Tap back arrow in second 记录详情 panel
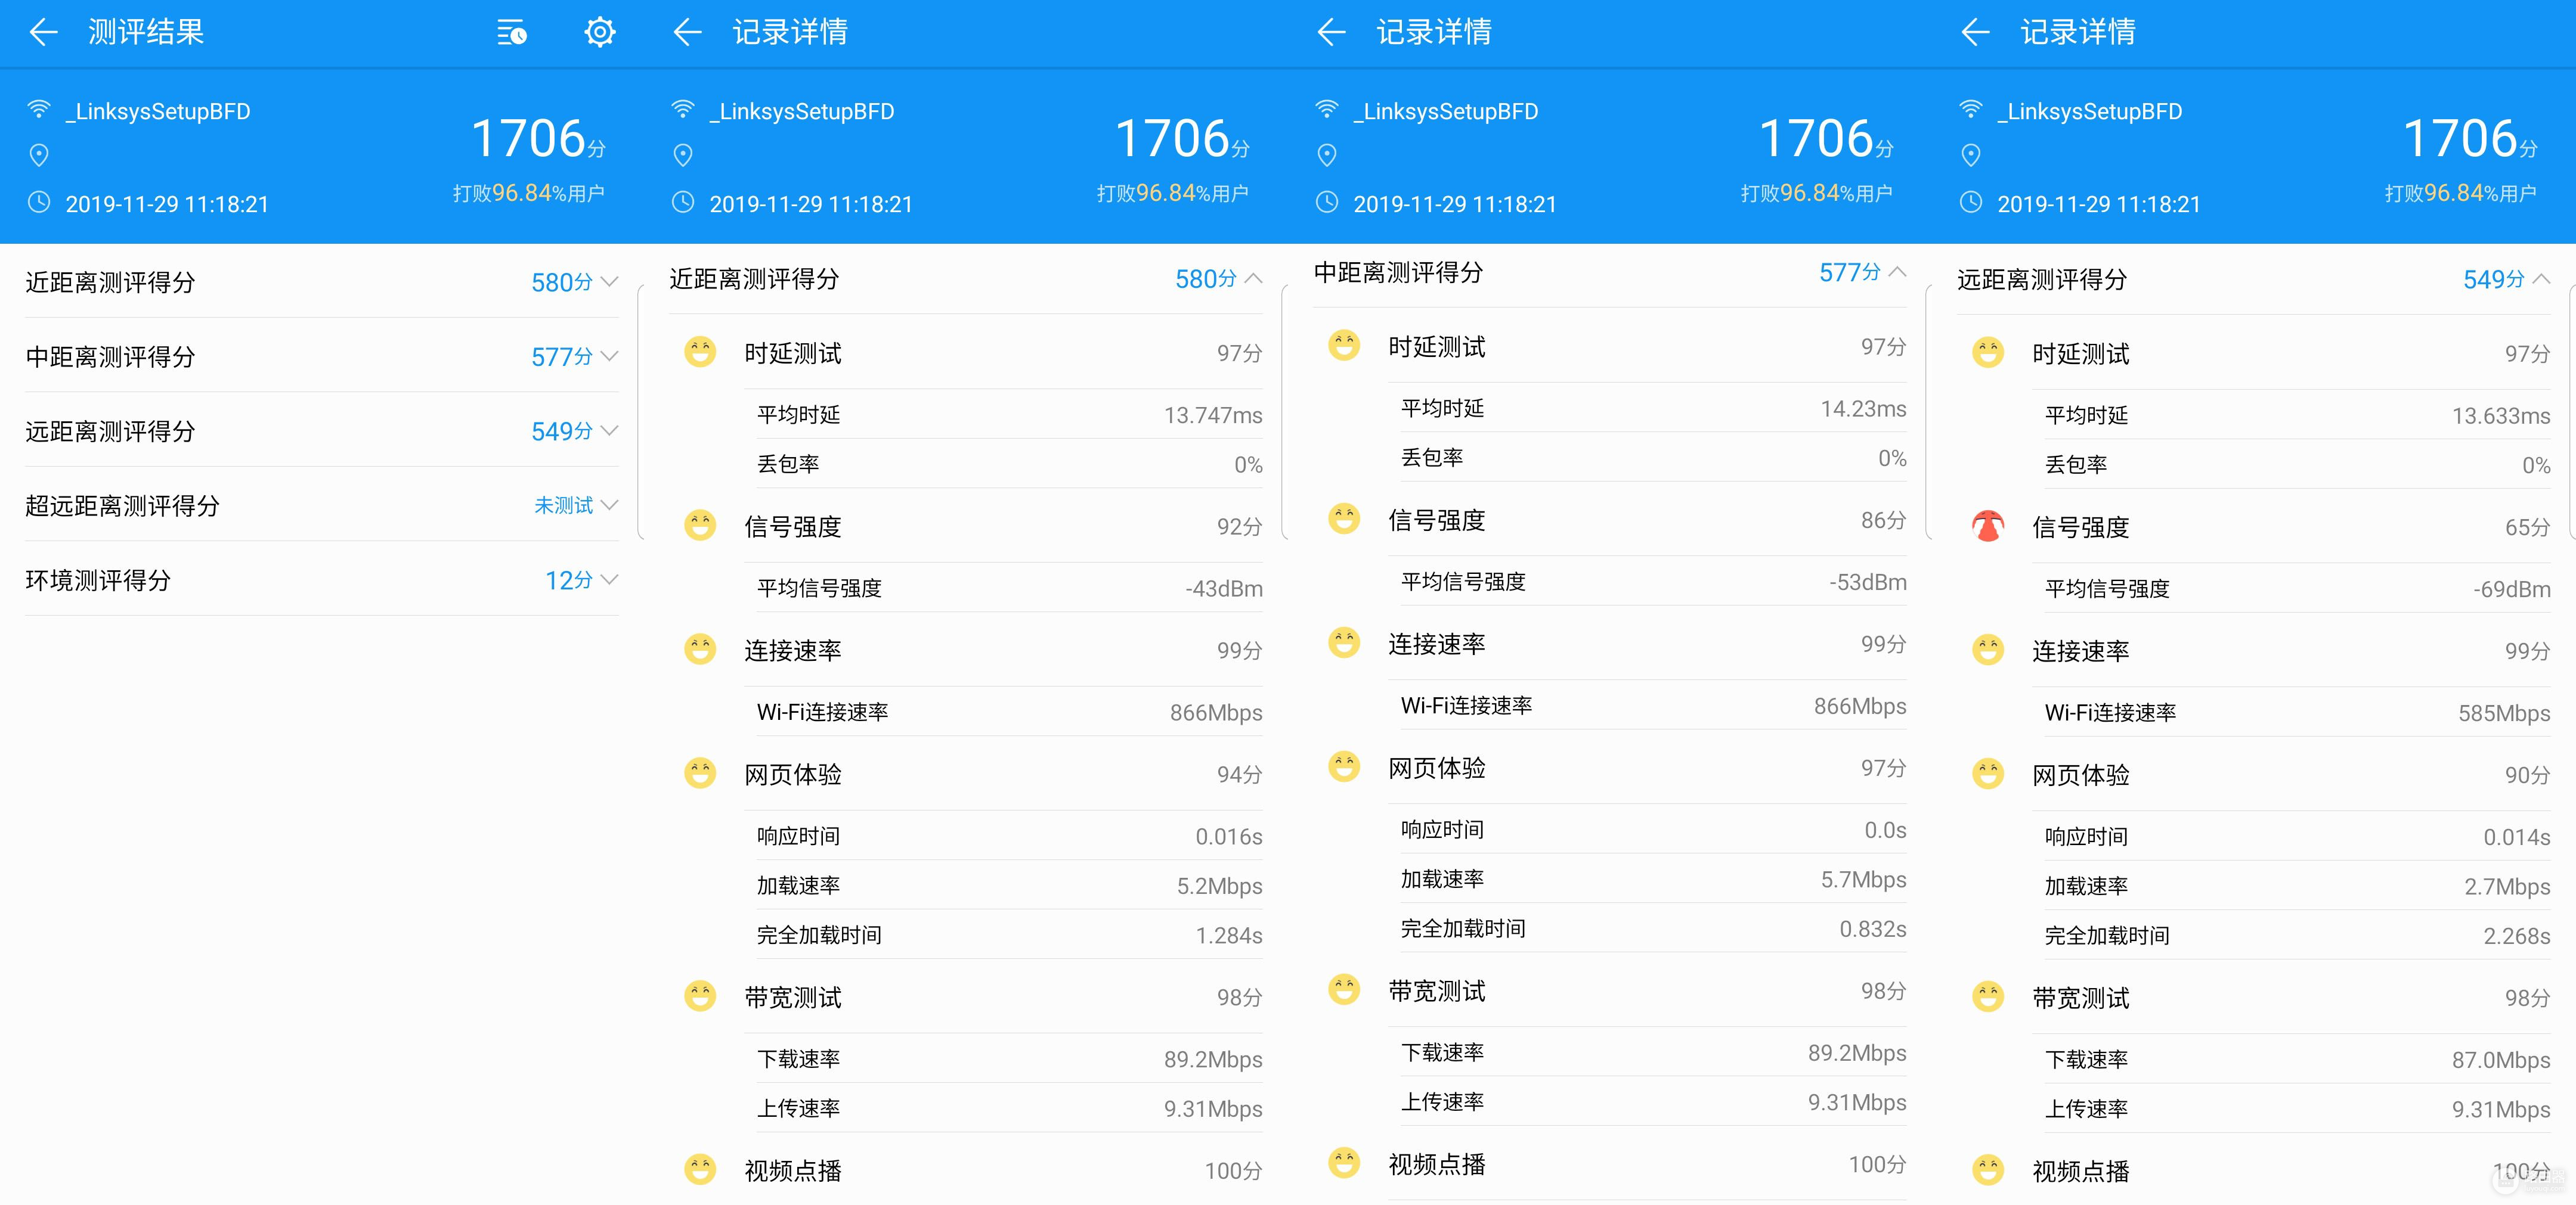Screen dimensions: 2576x1205 (x=1331, y=33)
